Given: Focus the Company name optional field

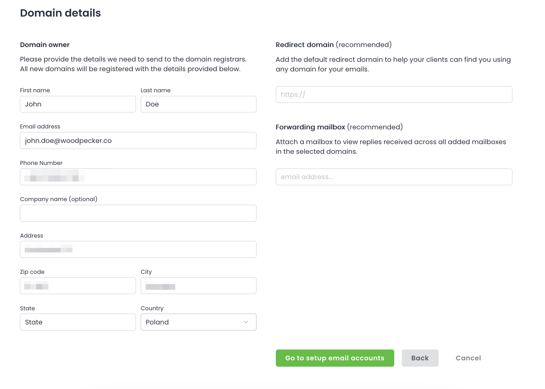Looking at the screenshot, I should [x=138, y=213].
